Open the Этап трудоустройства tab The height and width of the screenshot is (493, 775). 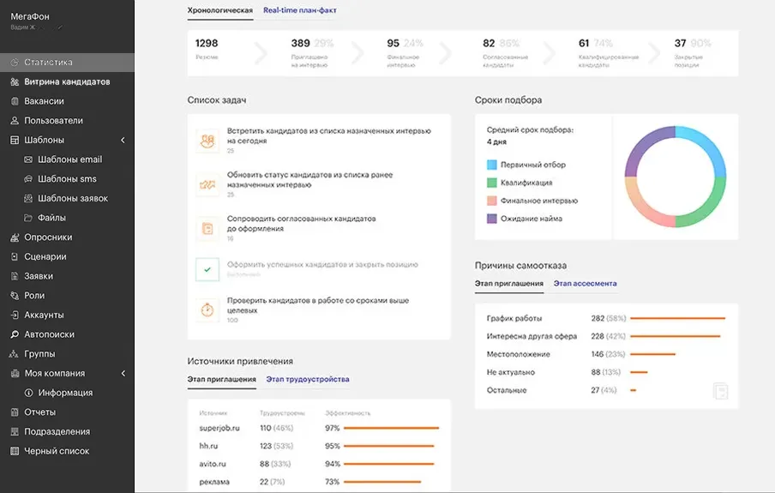[307, 379]
